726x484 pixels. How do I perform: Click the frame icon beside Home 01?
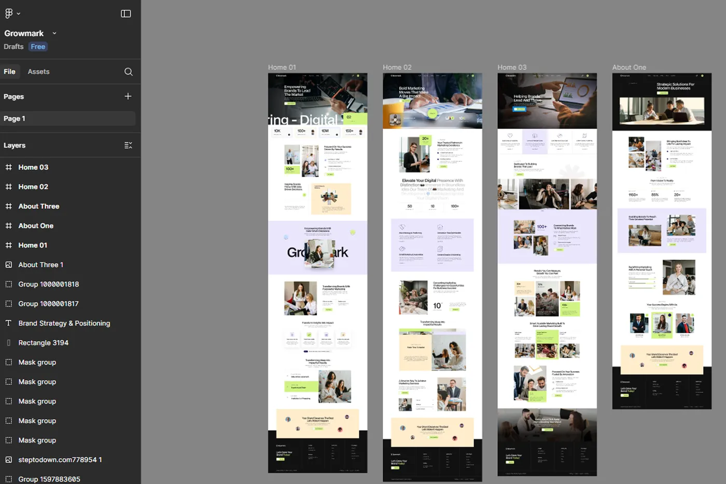pos(8,245)
